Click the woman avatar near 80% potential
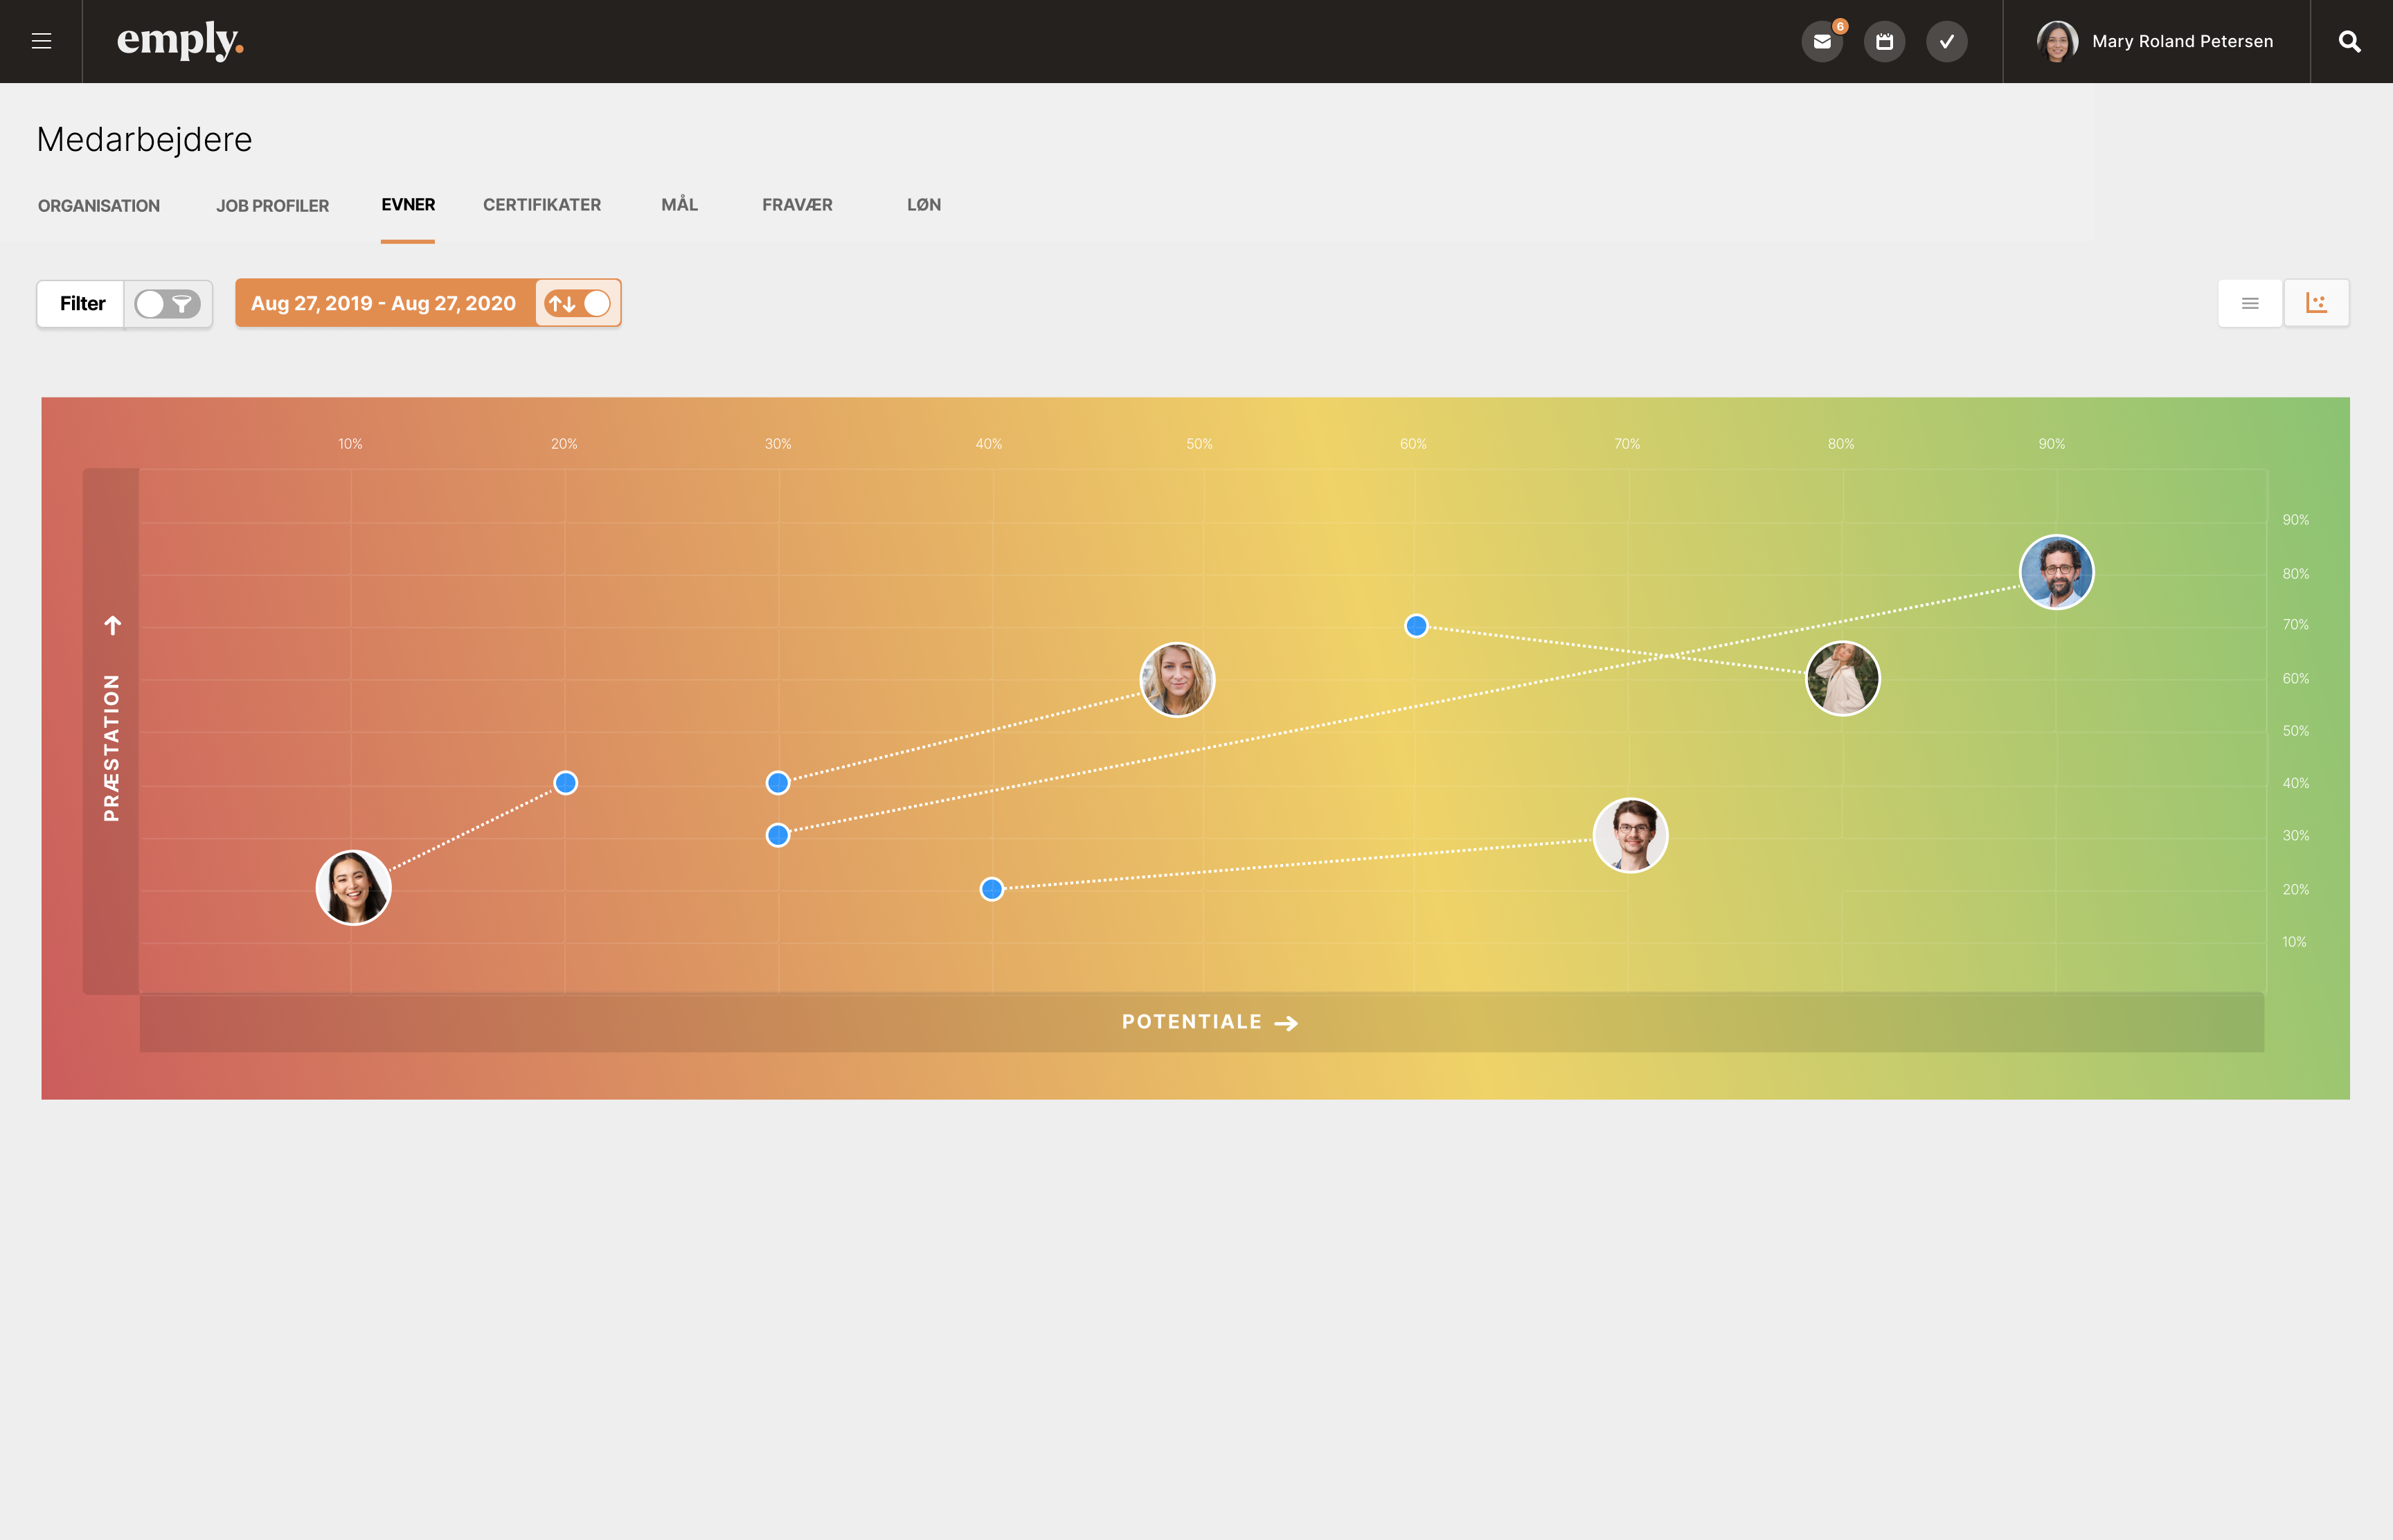Screen dimensions: 2393x1540 click(x=1842, y=678)
